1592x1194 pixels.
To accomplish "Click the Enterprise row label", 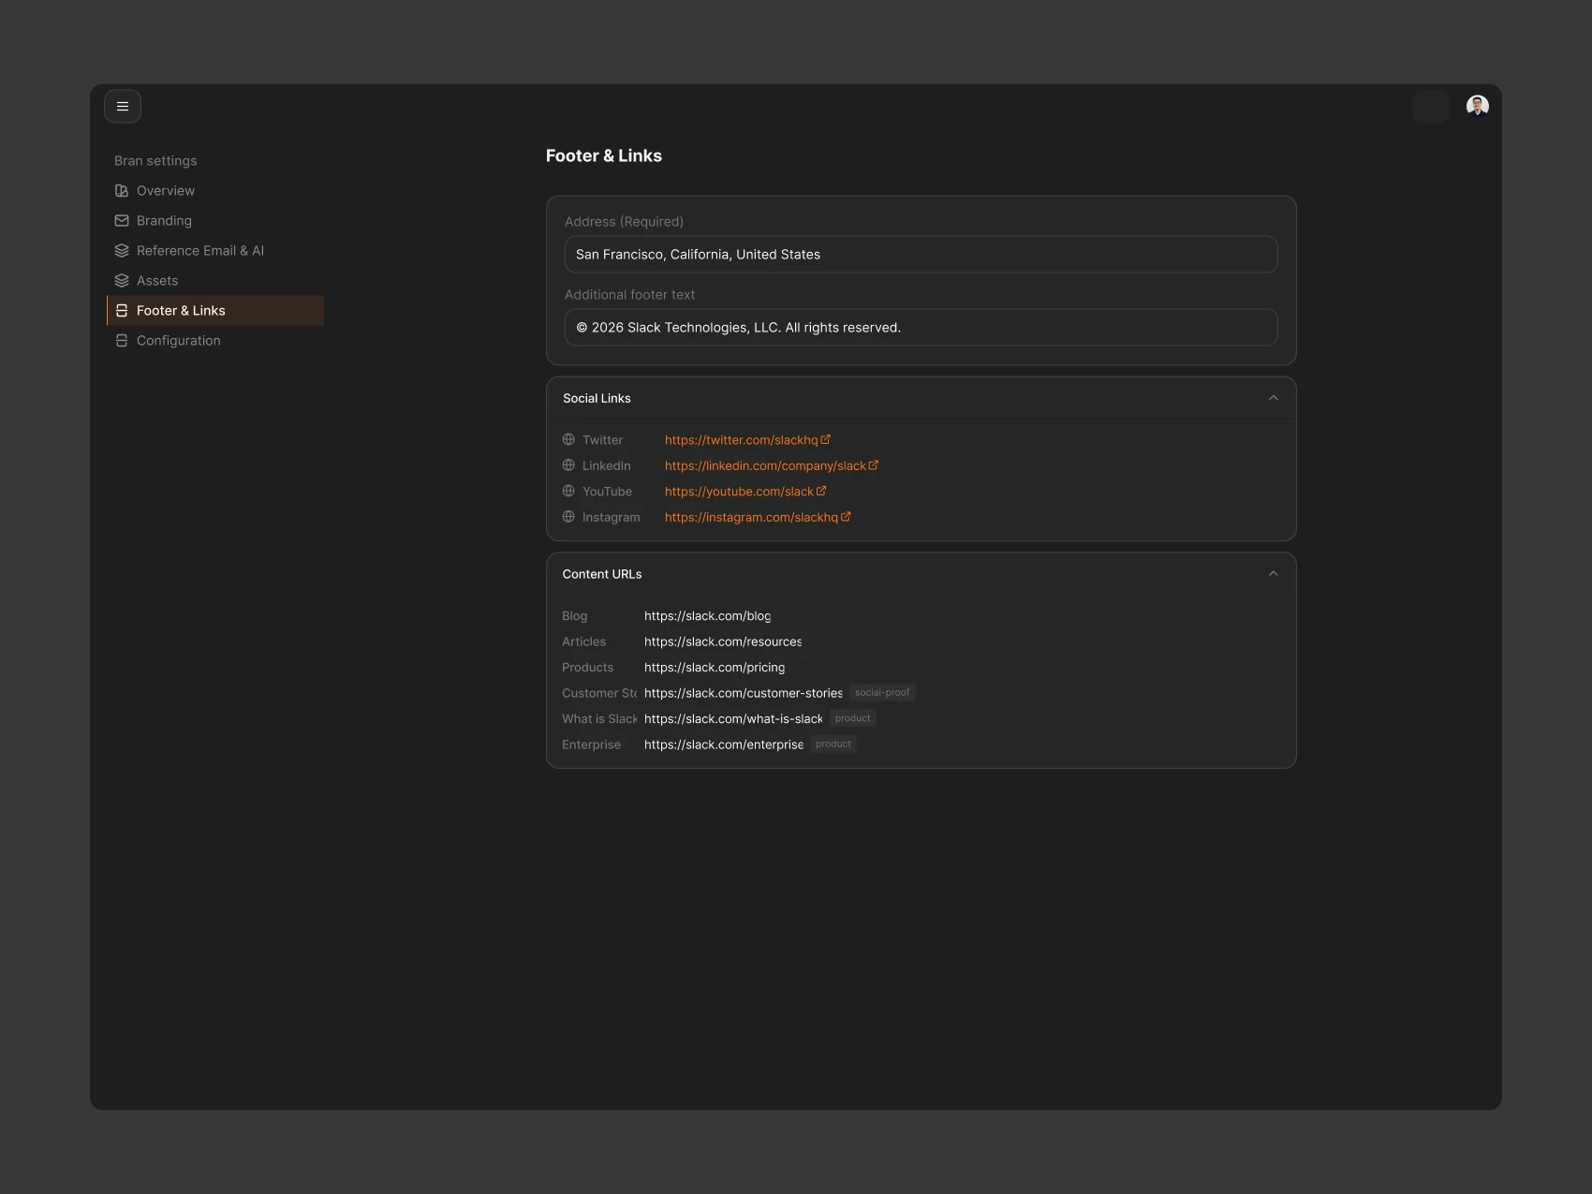I will 592,744.
